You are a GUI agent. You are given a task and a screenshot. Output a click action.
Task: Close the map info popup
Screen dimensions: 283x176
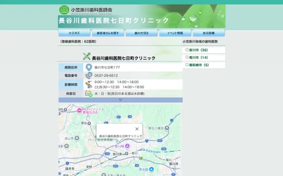[137, 129]
